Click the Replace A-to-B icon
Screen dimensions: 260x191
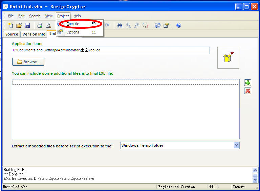point(145,25)
